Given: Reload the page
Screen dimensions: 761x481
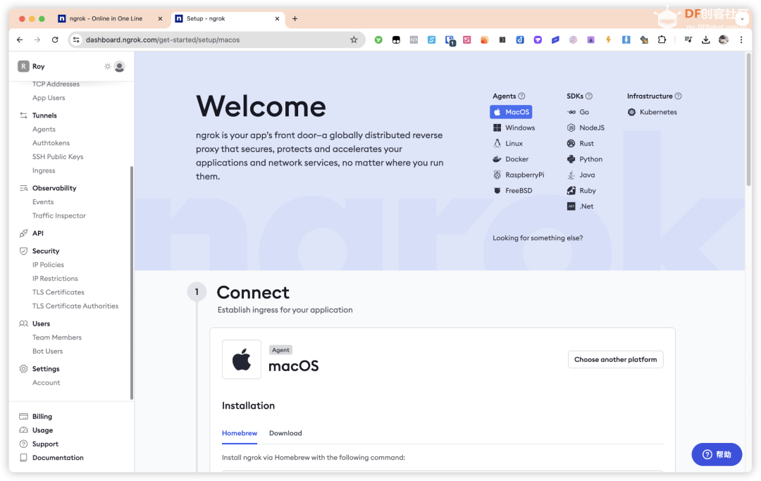Looking at the screenshot, I should pos(55,39).
